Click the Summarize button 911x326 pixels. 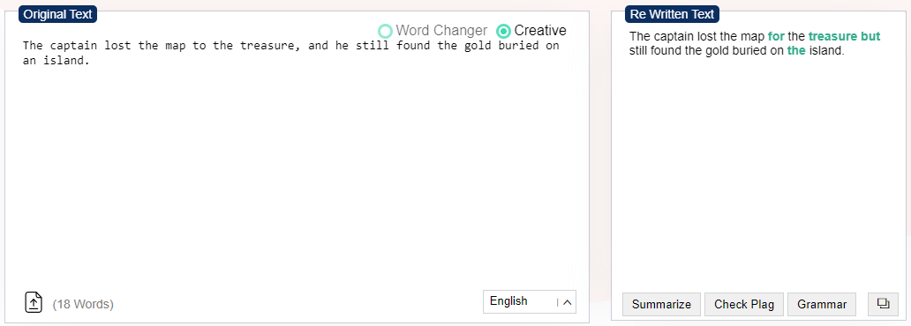click(662, 305)
